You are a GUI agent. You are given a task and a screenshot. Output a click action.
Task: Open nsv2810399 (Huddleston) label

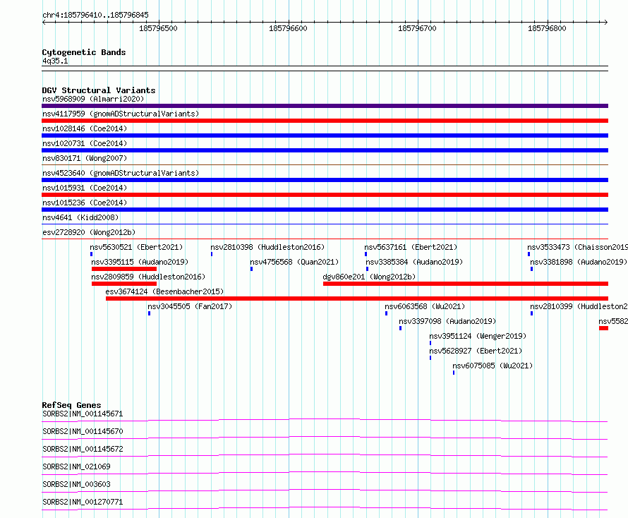point(579,306)
